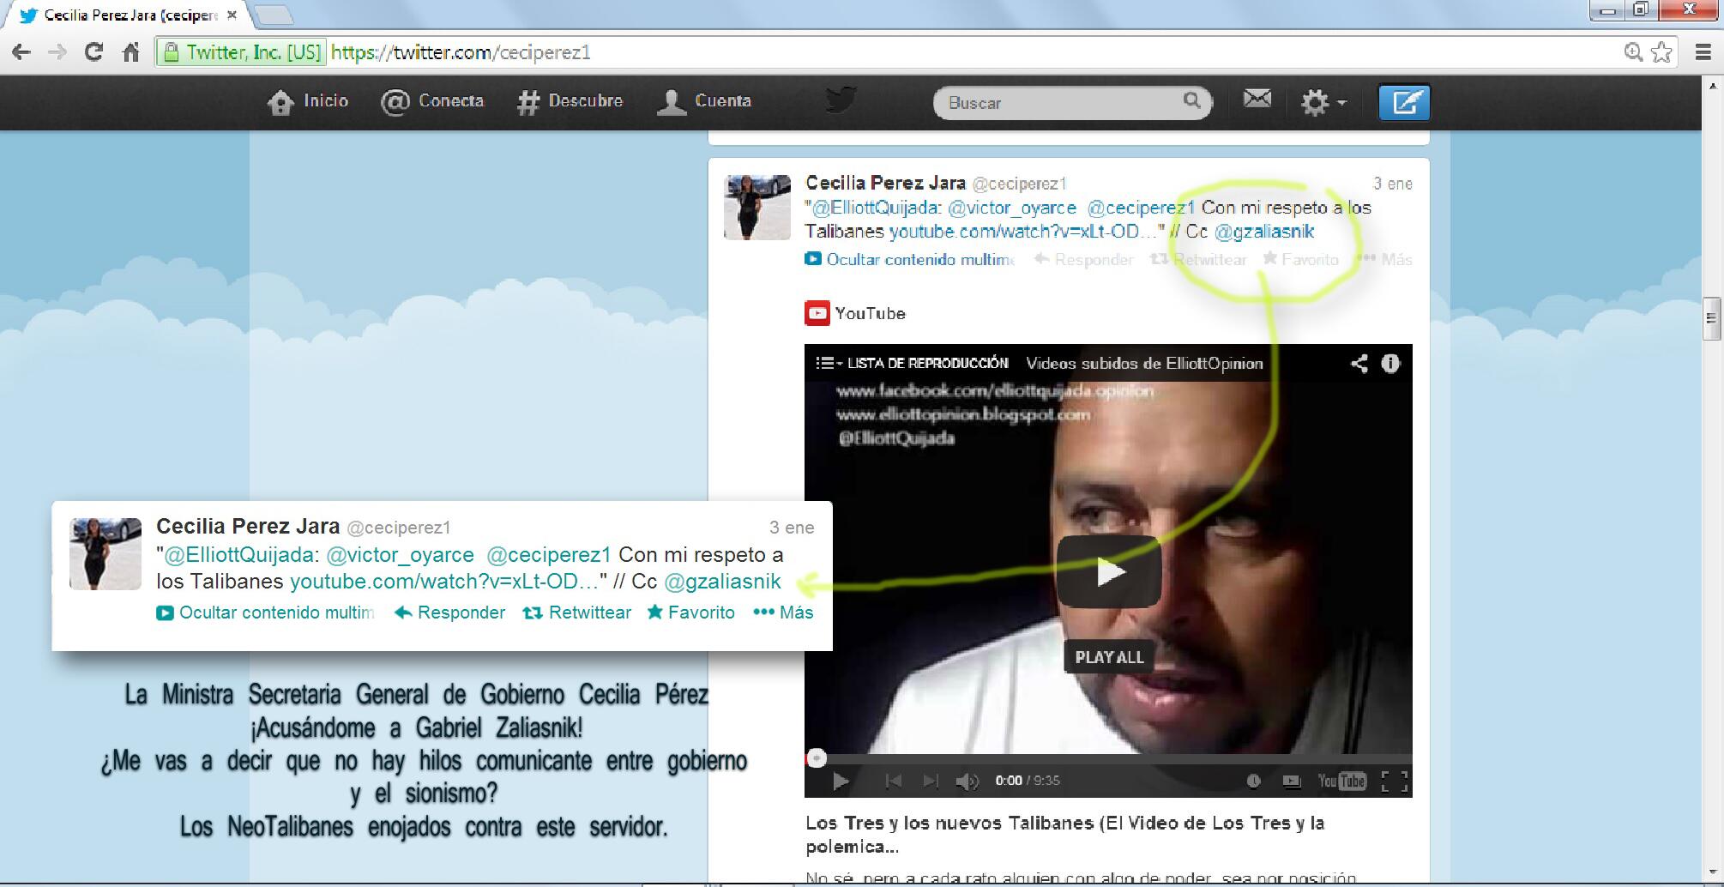The height and width of the screenshot is (887, 1724).
Task: Bookmark this page with the star
Action: pos(1661,52)
